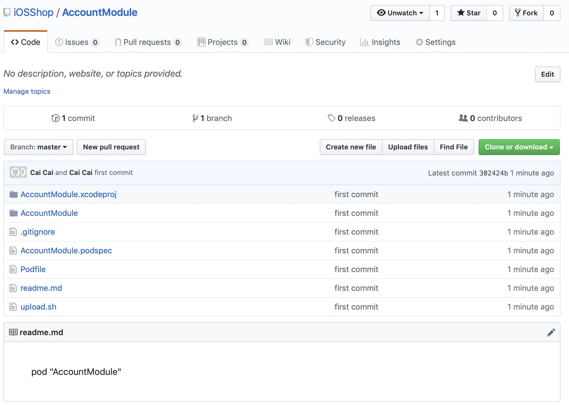View the watchers count 1
The width and height of the screenshot is (569, 405).
(437, 13)
